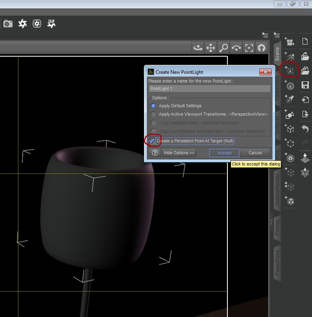Click the New File icon
Viewport: 312px width, 317px height.
[305, 41]
